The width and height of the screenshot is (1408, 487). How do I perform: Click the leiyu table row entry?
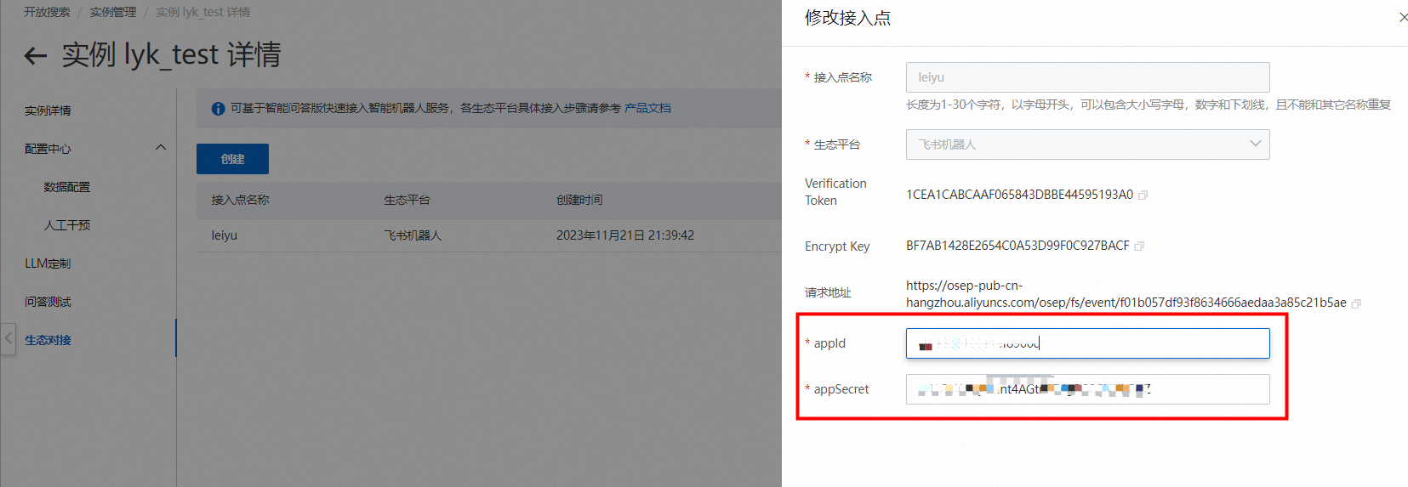tap(225, 235)
